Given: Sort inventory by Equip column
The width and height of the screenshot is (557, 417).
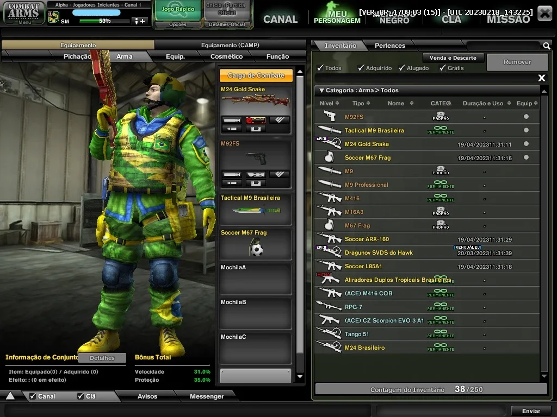Looking at the screenshot, I should 527,103.
